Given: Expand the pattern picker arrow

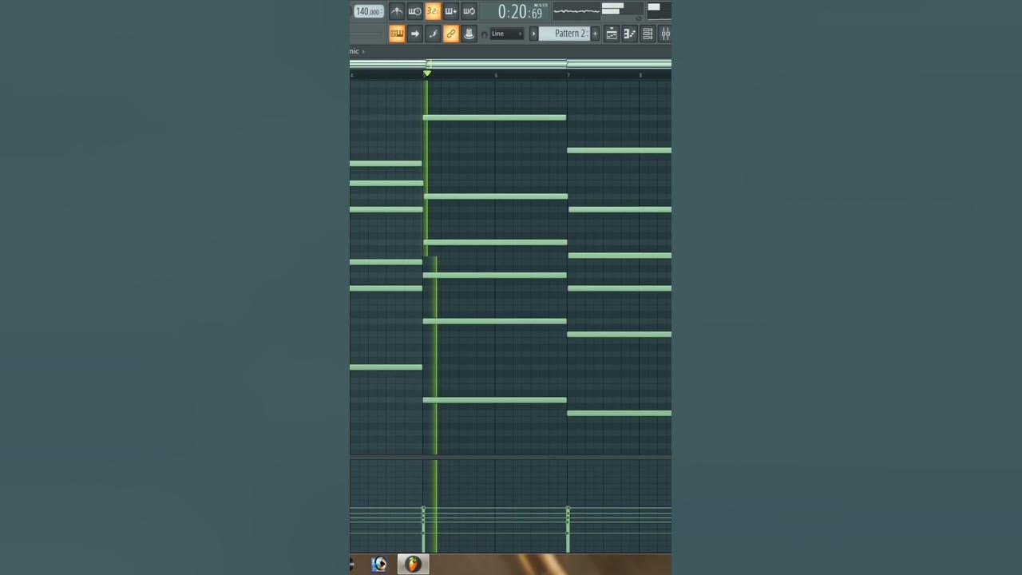Looking at the screenshot, I should click(533, 34).
